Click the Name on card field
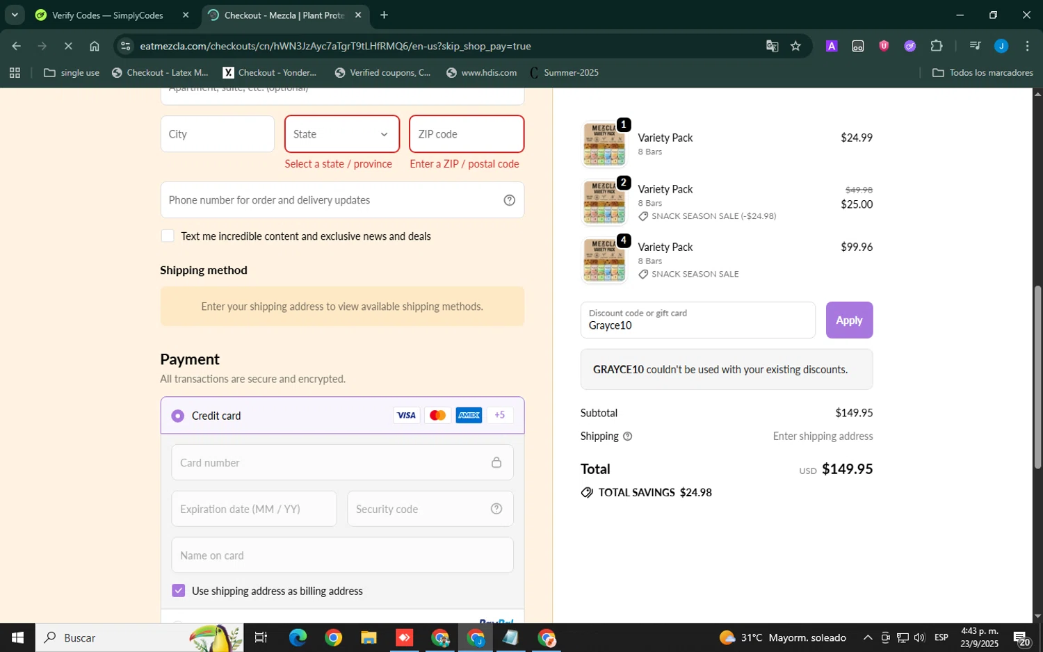 pos(342,555)
